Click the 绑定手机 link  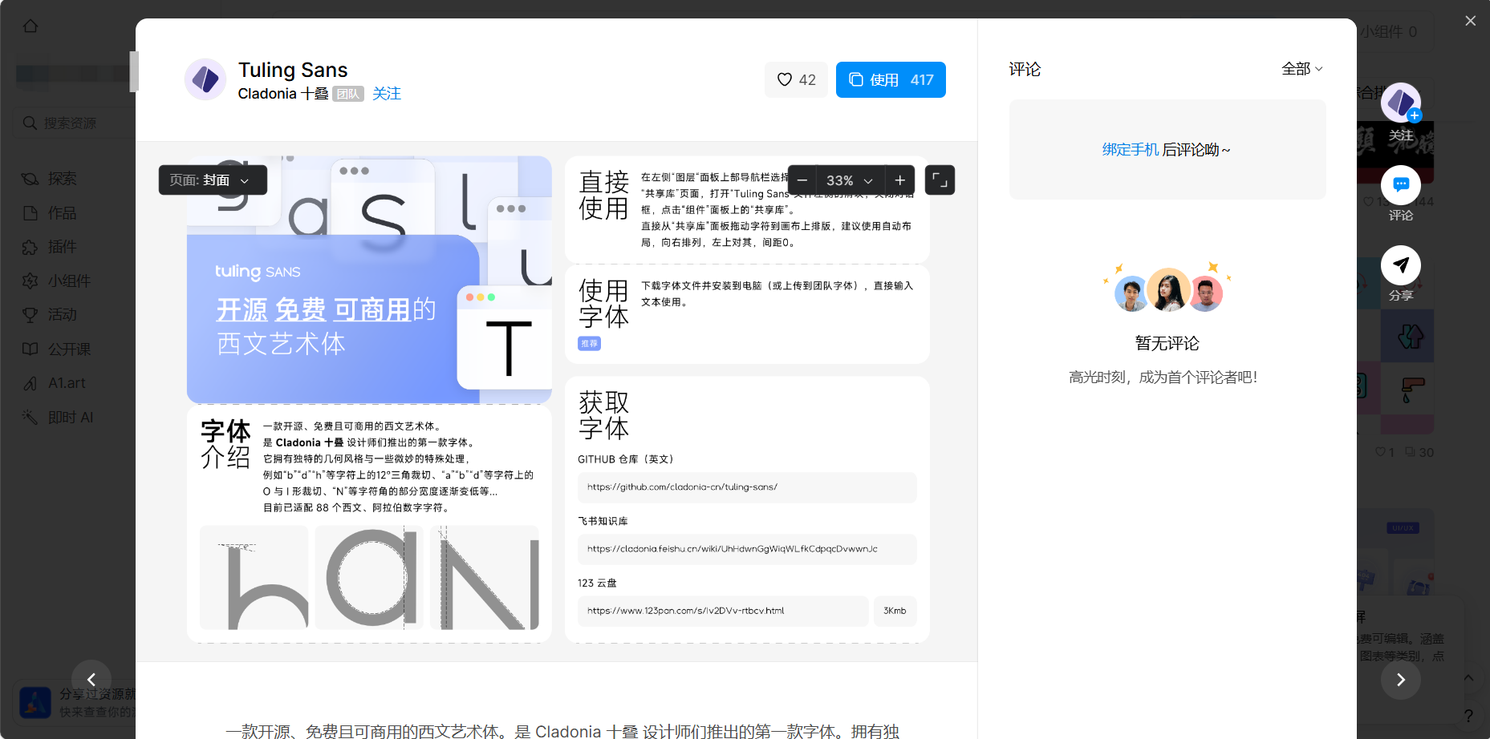(x=1131, y=150)
